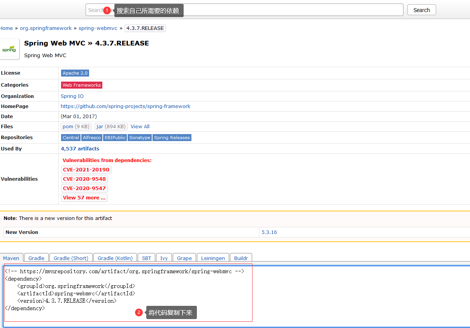Viewport: 470px width, 328px height.
Task: Switch to the Gradle (Kotlin) tab
Action: point(115,258)
